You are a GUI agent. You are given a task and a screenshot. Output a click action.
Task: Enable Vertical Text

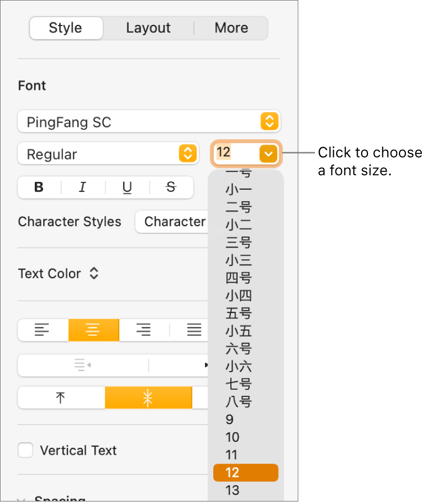(25, 450)
